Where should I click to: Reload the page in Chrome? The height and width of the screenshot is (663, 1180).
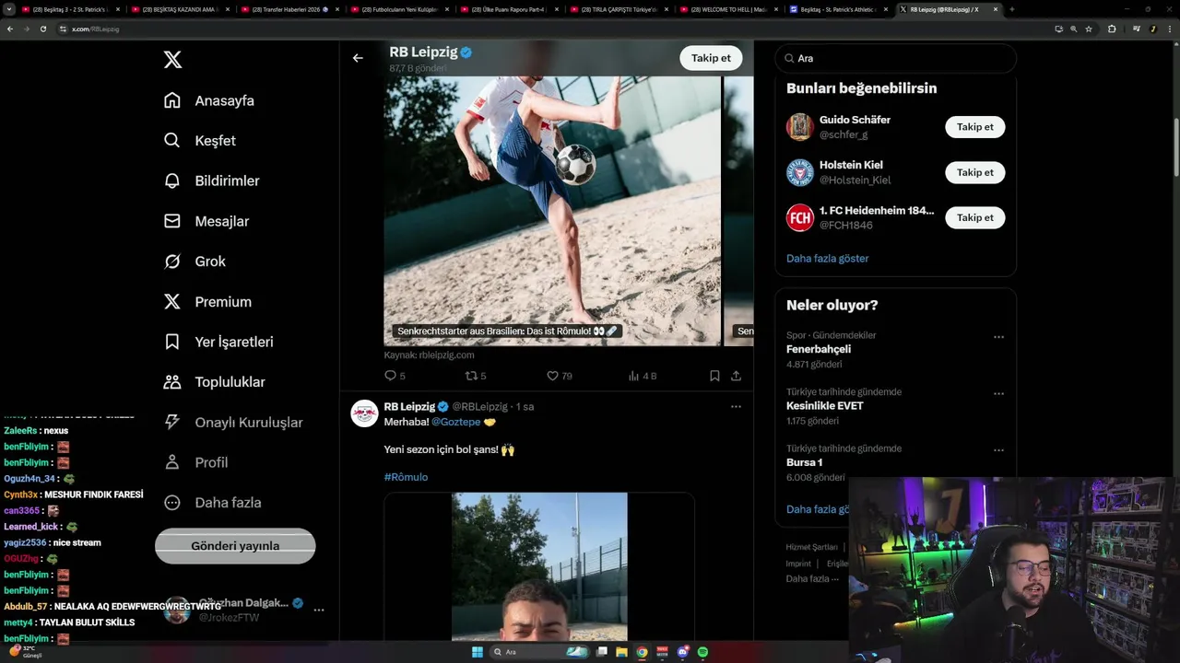tap(42, 29)
